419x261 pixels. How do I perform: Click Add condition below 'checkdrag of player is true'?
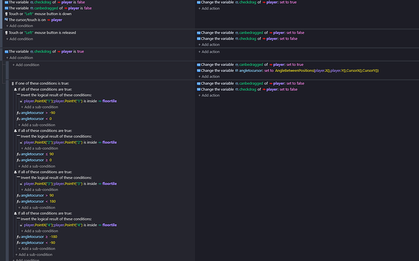click(19, 58)
